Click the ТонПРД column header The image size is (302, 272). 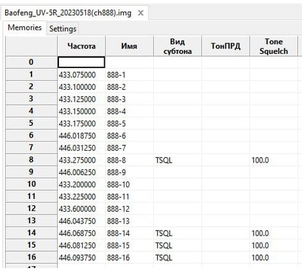225,46
